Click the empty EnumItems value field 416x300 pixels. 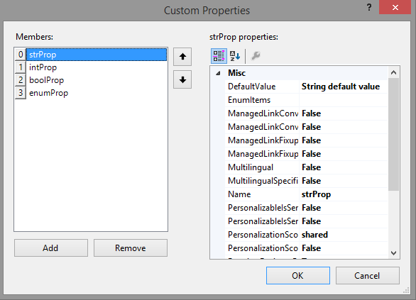click(x=344, y=100)
